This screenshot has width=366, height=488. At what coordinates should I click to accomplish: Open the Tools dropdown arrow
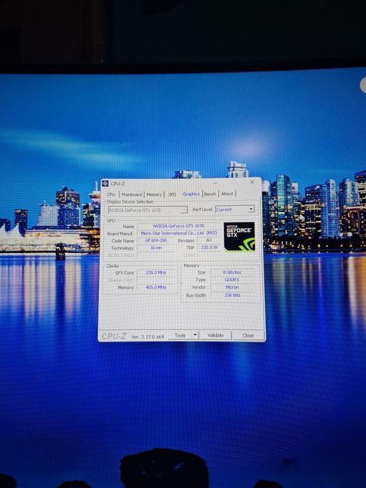click(x=195, y=335)
